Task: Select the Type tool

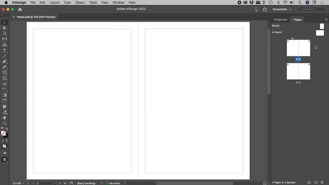Action: point(5,50)
